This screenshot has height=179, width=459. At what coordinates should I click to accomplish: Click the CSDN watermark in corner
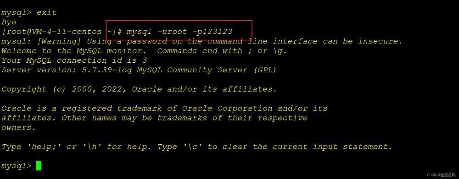[441, 175]
